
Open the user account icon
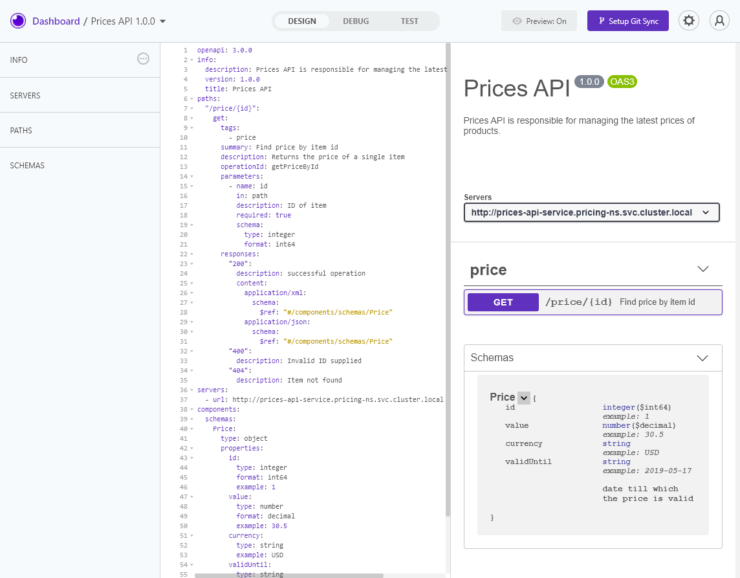coord(719,21)
